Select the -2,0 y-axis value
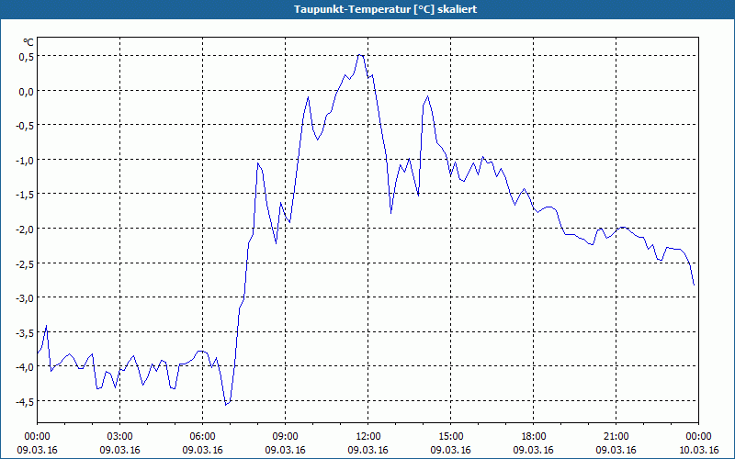This screenshot has width=735, height=459. click(x=25, y=229)
